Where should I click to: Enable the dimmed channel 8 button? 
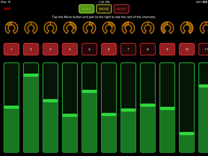click(x=148, y=49)
